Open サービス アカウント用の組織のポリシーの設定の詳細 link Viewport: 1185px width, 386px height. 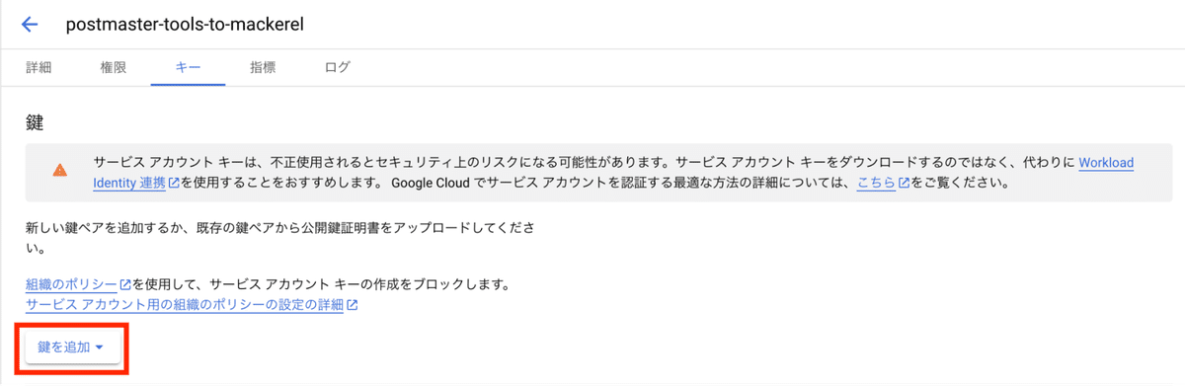tap(184, 305)
